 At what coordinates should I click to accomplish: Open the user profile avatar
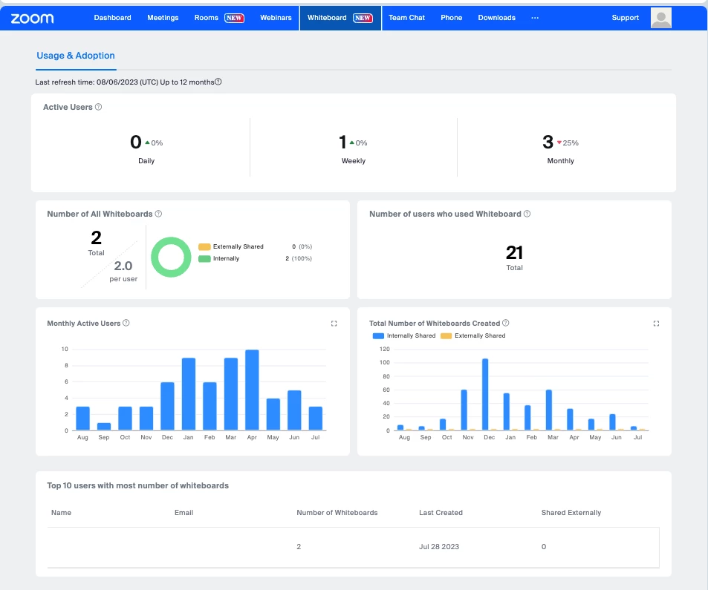[660, 18]
